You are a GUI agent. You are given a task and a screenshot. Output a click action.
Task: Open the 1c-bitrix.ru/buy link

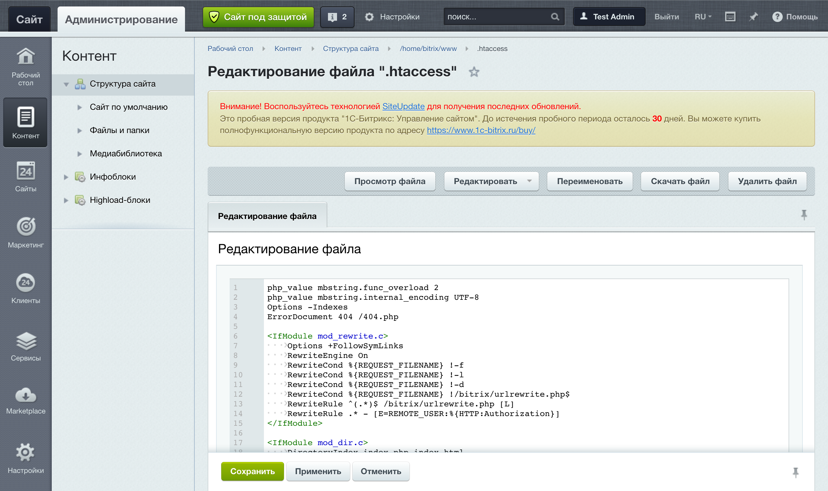click(481, 130)
